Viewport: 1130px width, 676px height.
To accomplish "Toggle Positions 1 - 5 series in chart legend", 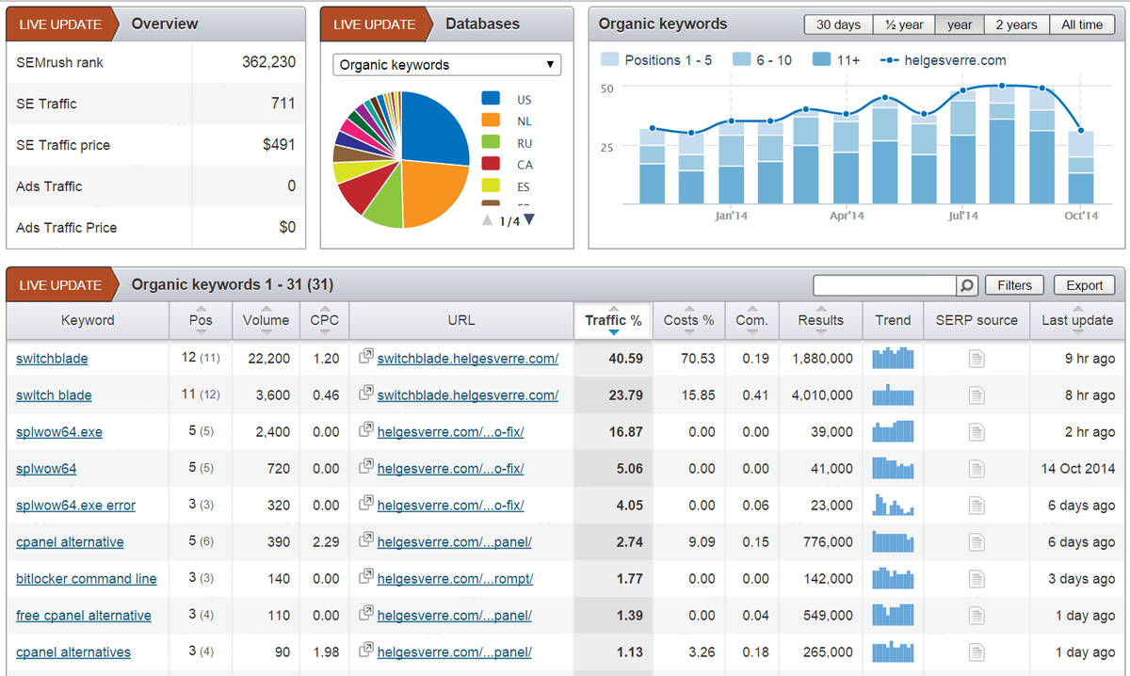I will point(656,60).
